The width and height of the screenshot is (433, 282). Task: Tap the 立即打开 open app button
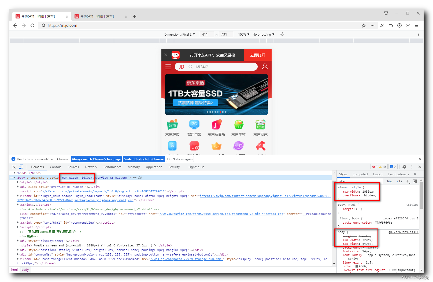coord(258,55)
